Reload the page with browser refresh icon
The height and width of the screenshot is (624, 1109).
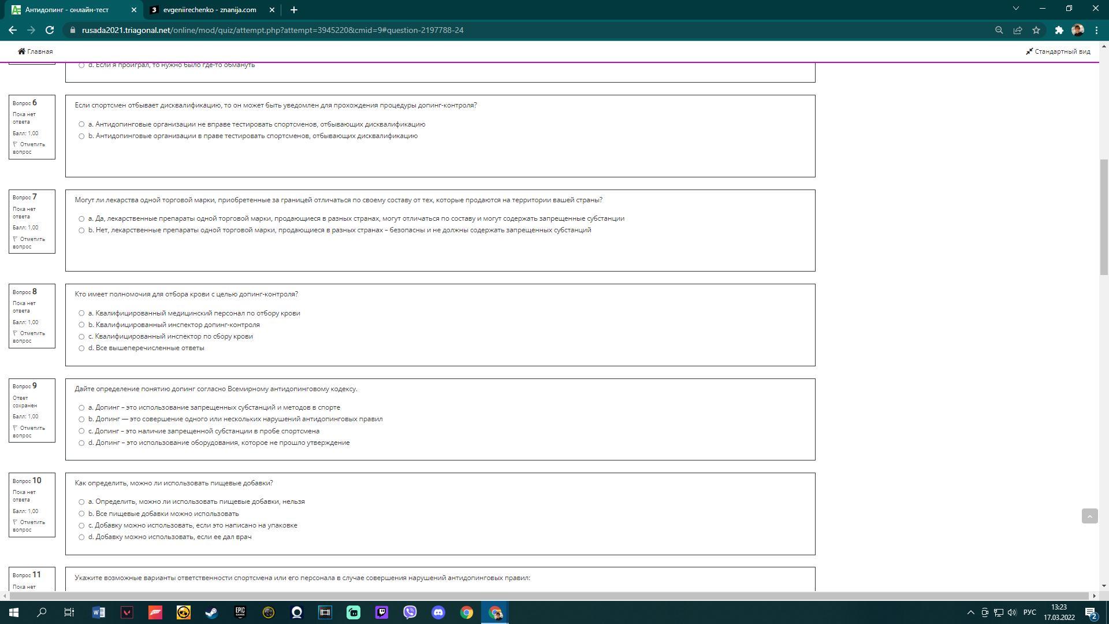coord(50,30)
